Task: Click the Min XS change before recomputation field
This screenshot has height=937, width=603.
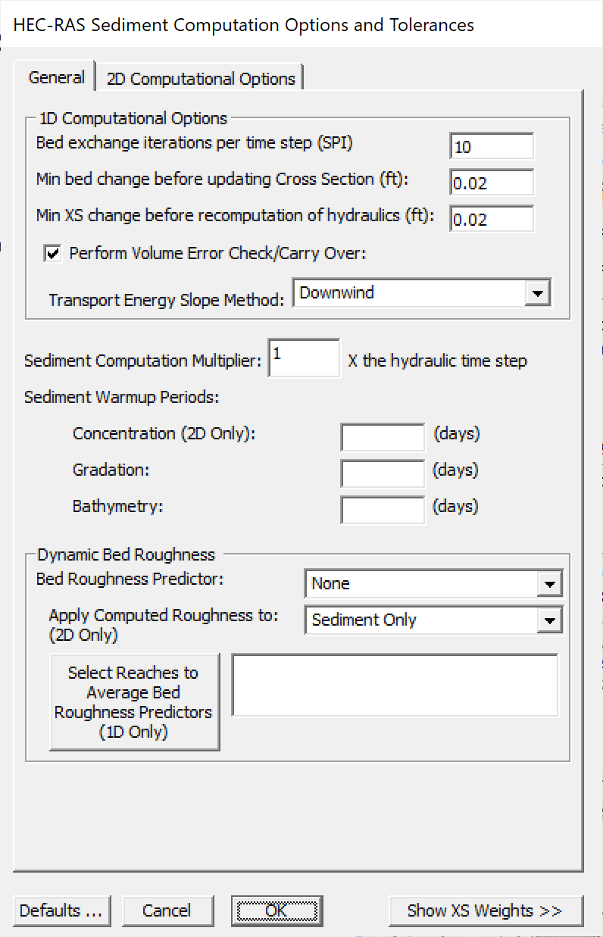Action: (x=492, y=219)
